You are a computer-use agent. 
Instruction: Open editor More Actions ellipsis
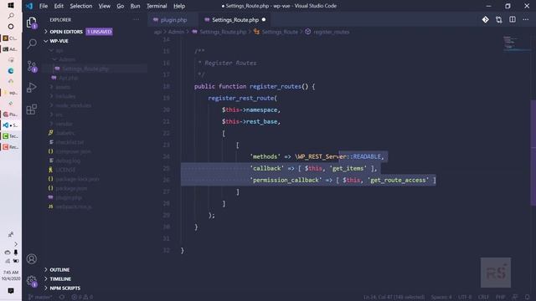click(x=525, y=20)
